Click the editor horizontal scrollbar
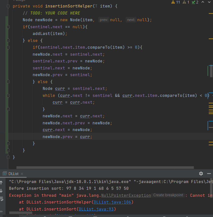The height and width of the screenshot is (217, 213). click(105, 168)
